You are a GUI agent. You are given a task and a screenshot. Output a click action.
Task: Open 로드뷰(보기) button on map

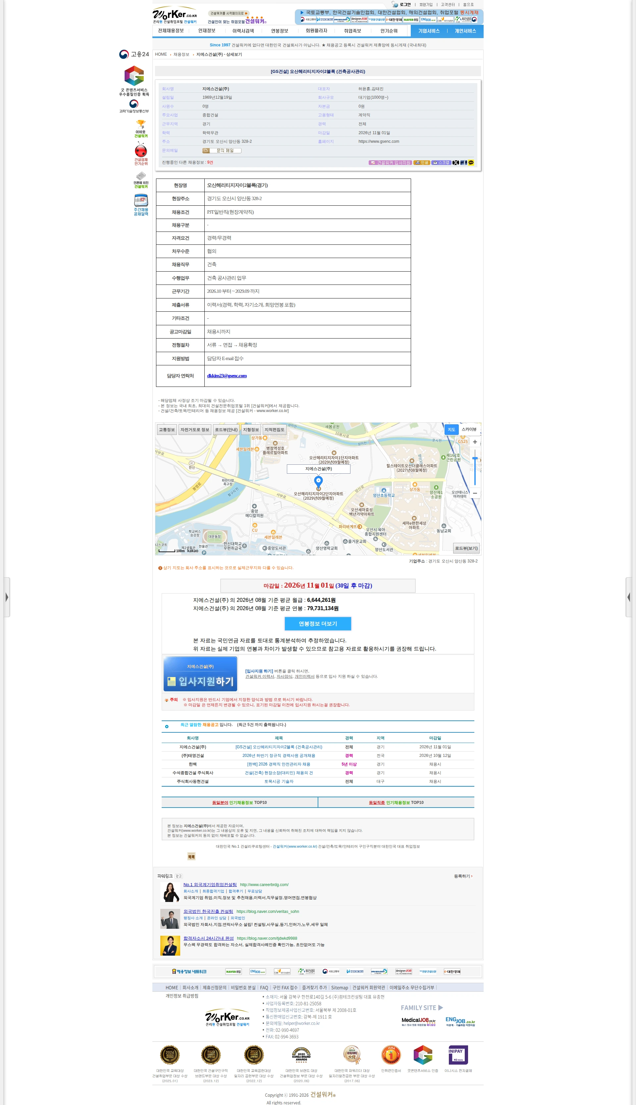click(466, 548)
